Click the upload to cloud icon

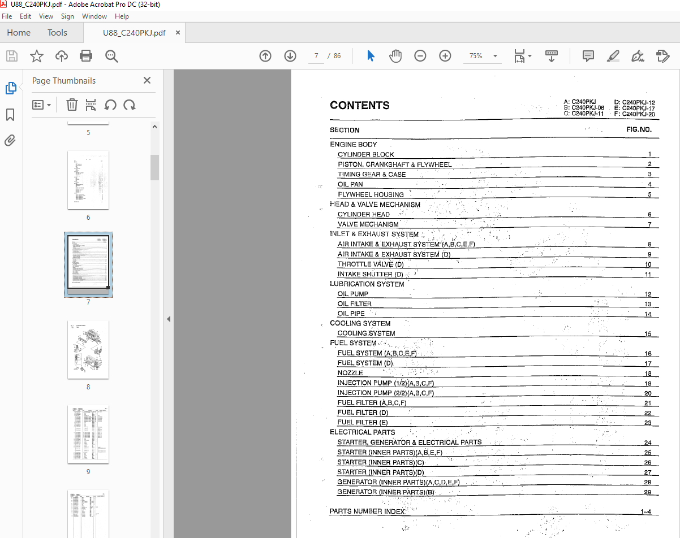pyautogui.click(x=62, y=56)
